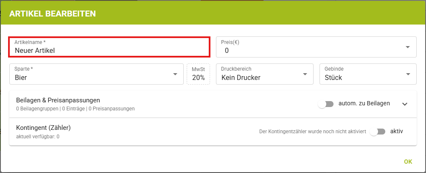Click the Beilagengruppen summary line
Viewport: 426px width, 173px height.
point(75,109)
